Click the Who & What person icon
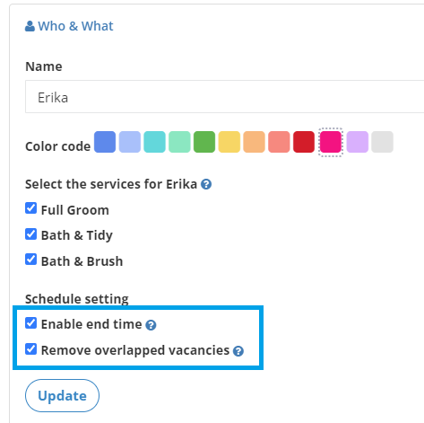The height and width of the screenshot is (423, 424). pos(30,26)
